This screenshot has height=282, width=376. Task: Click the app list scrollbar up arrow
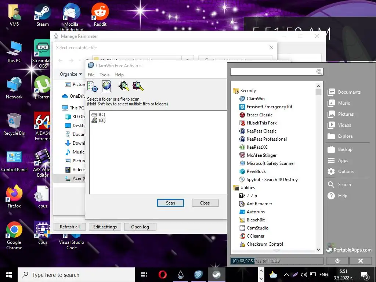318,86
